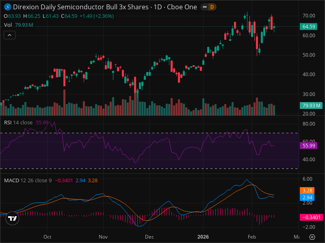Click the Vol indicator legend
This screenshot has width=325, height=243.
[8, 25]
